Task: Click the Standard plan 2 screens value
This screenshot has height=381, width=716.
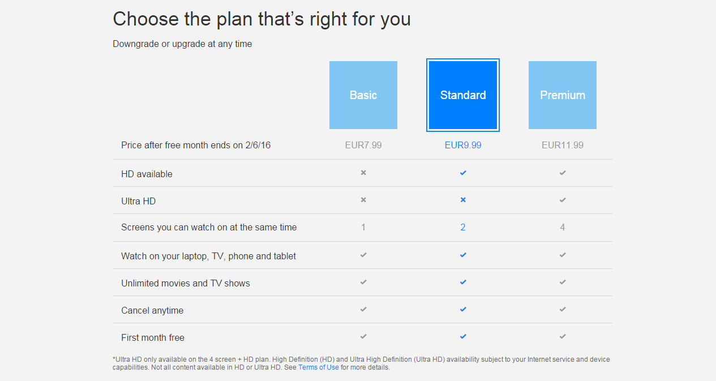Action: [x=463, y=227]
